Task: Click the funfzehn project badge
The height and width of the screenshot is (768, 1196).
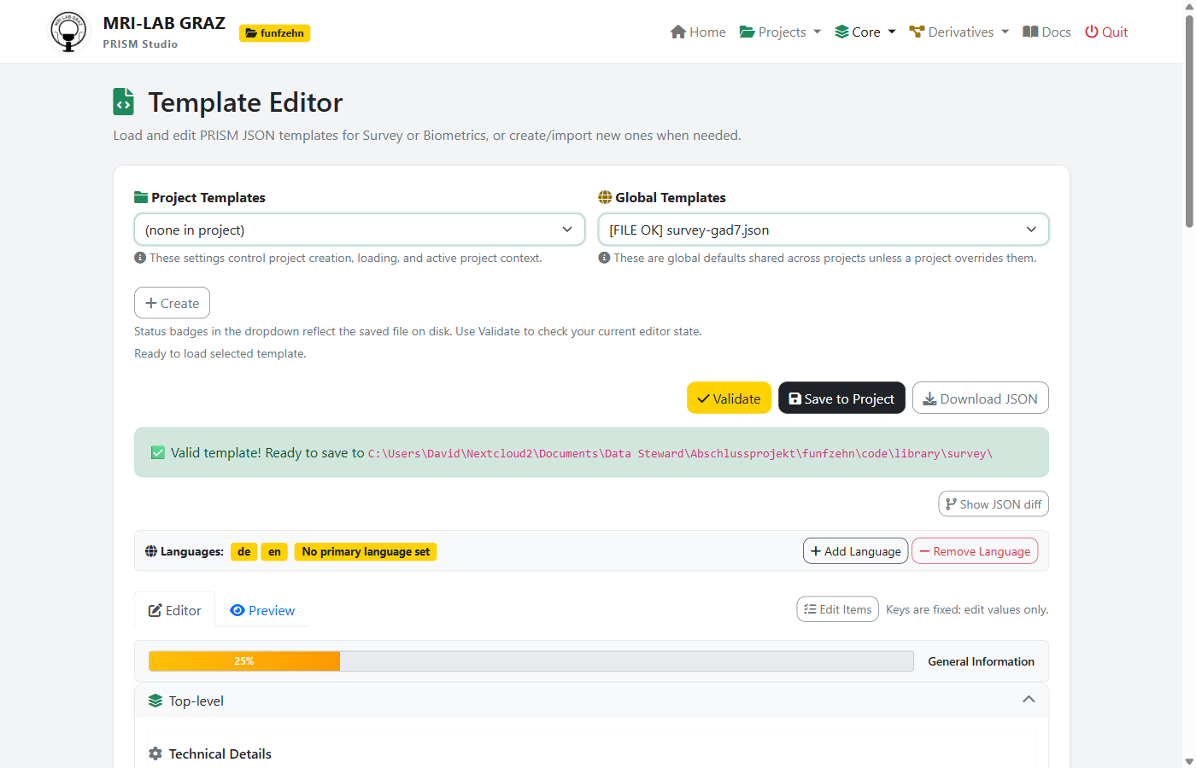Action: pyautogui.click(x=274, y=33)
